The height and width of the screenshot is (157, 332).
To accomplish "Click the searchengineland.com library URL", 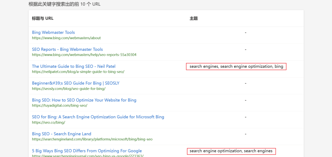I will tap(92, 139).
